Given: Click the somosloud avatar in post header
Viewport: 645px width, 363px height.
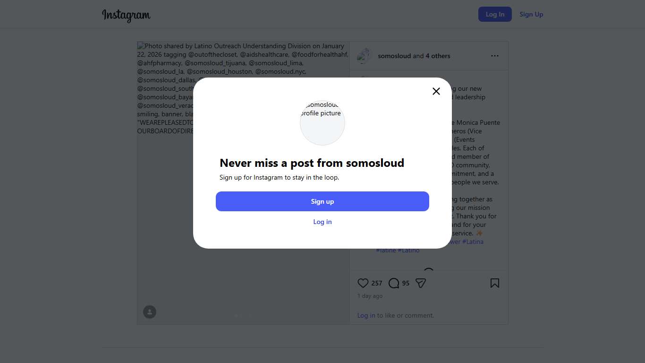Looking at the screenshot, I should point(364,56).
